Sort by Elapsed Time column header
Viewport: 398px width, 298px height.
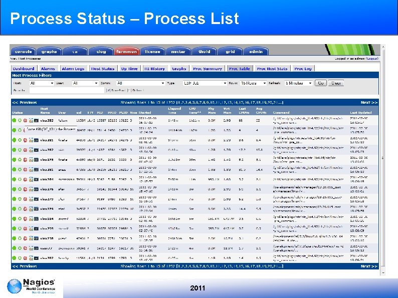click(x=174, y=111)
